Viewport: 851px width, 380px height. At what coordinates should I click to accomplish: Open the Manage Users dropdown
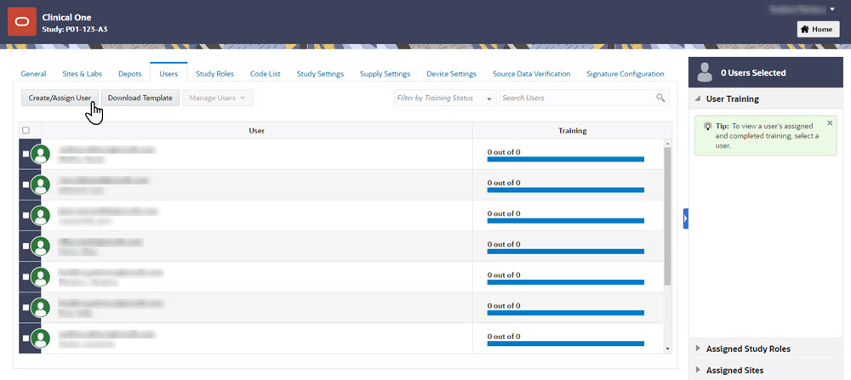click(x=218, y=98)
